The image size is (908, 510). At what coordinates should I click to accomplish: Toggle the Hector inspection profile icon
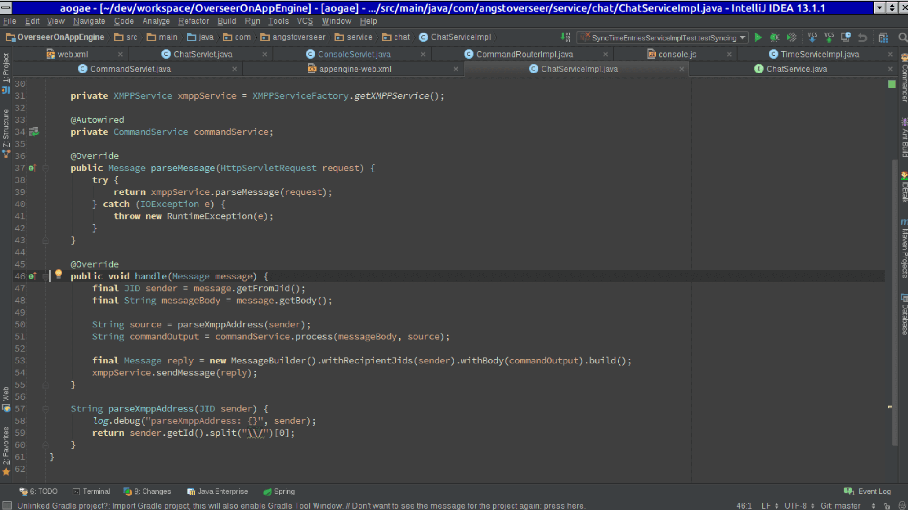(x=901, y=506)
